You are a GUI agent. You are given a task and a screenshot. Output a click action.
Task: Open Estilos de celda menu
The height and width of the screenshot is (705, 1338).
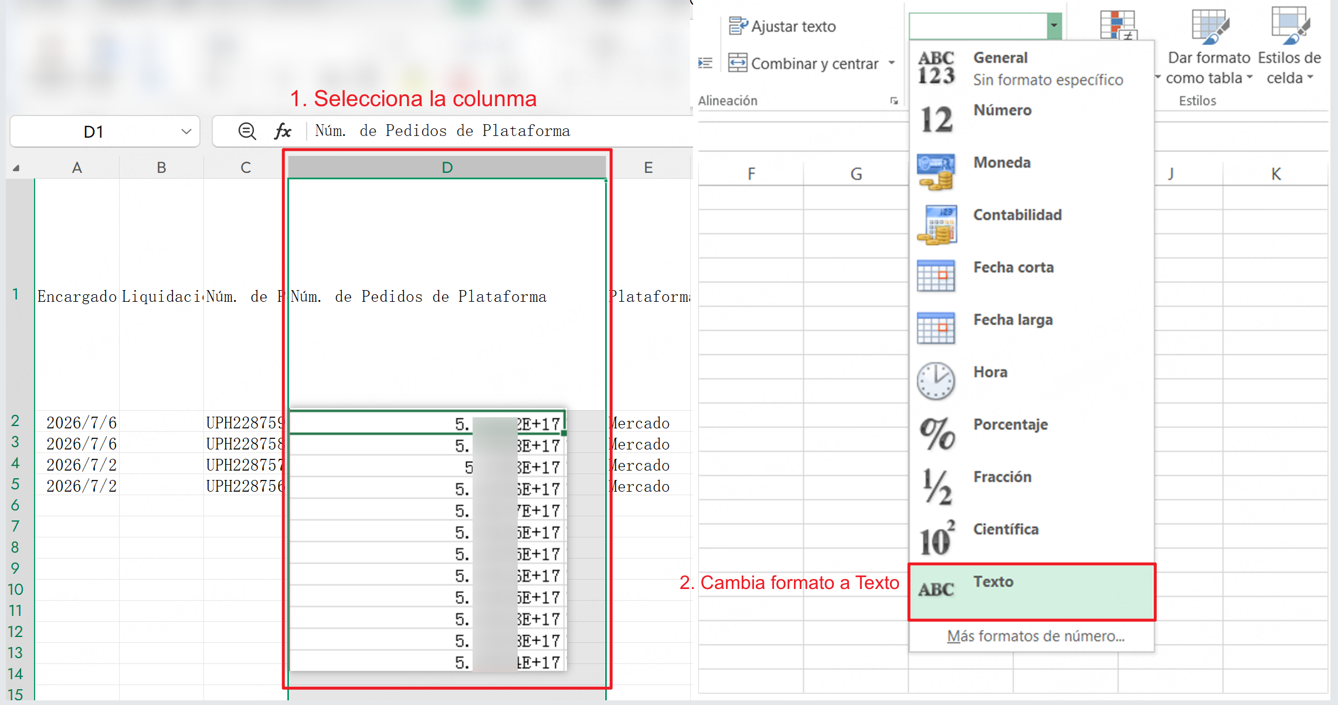(x=1289, y=47)
